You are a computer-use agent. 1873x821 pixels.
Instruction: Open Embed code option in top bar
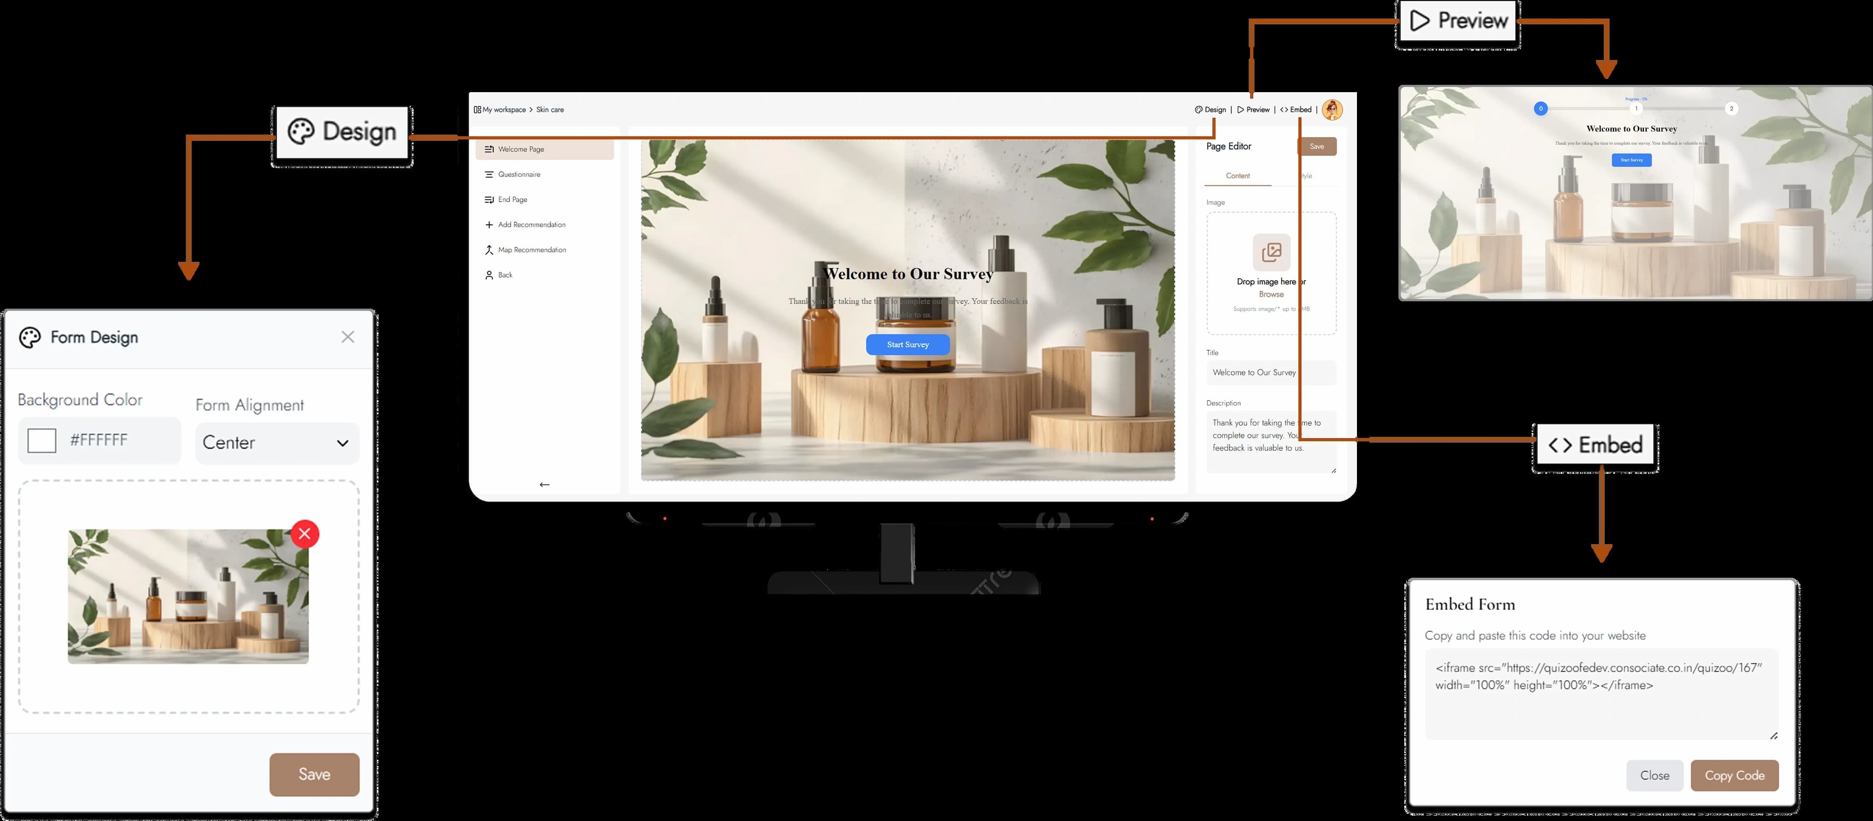[x=1295, y=110]
